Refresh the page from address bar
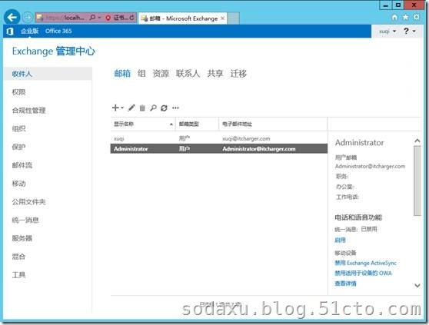429x325 pixels. coord(132,18)
